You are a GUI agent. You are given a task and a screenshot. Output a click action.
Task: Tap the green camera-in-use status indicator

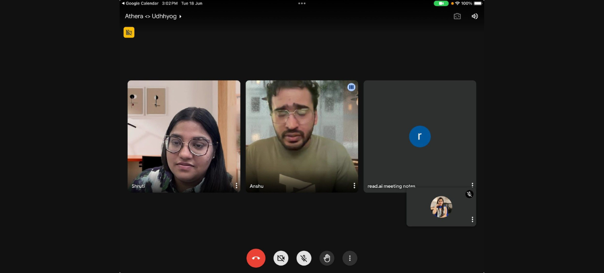441,3
